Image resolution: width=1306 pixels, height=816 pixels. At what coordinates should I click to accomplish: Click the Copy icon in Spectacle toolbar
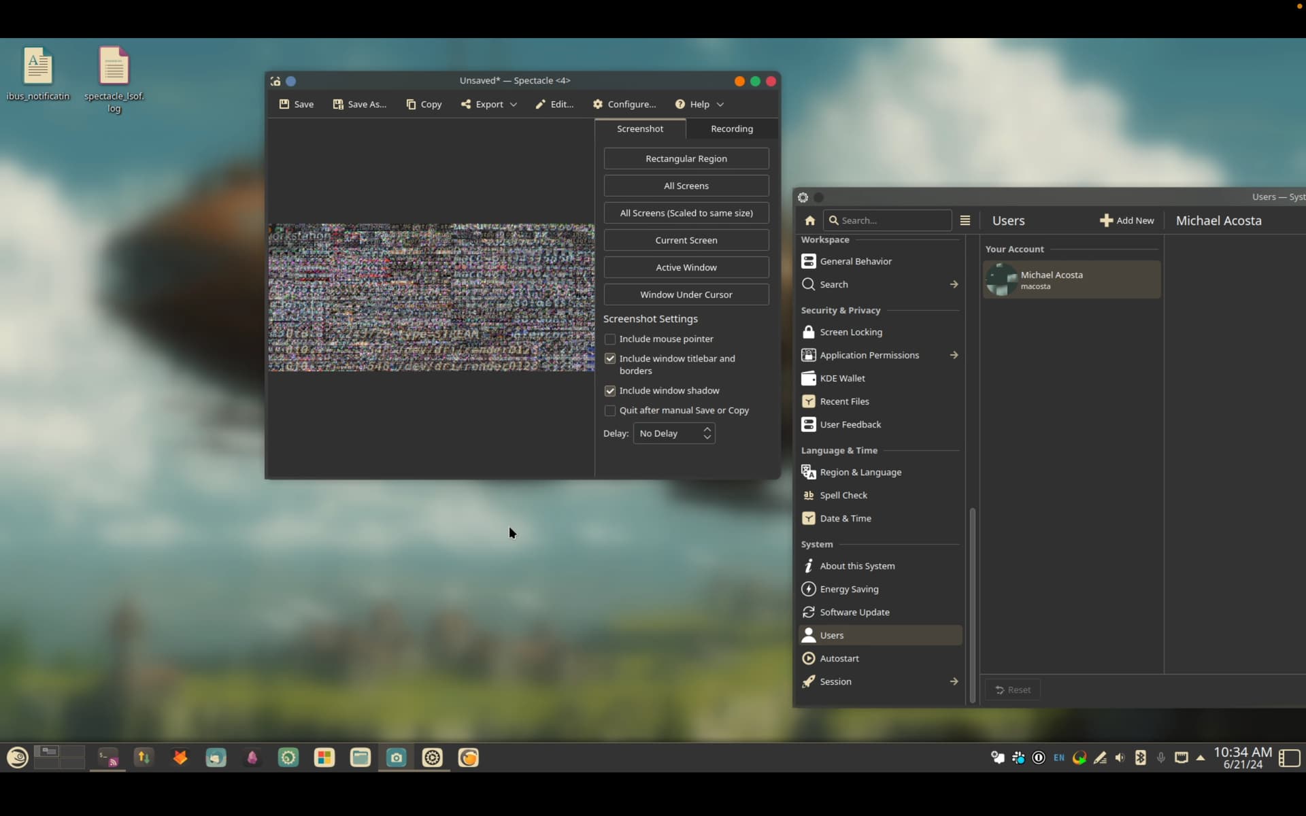pos(411,104)
